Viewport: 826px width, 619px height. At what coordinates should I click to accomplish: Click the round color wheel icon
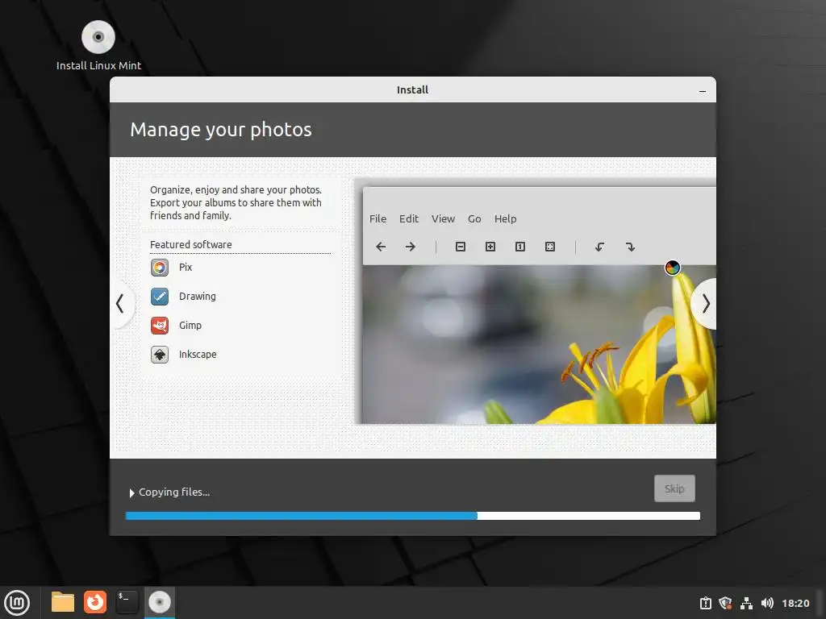[672, 268]
